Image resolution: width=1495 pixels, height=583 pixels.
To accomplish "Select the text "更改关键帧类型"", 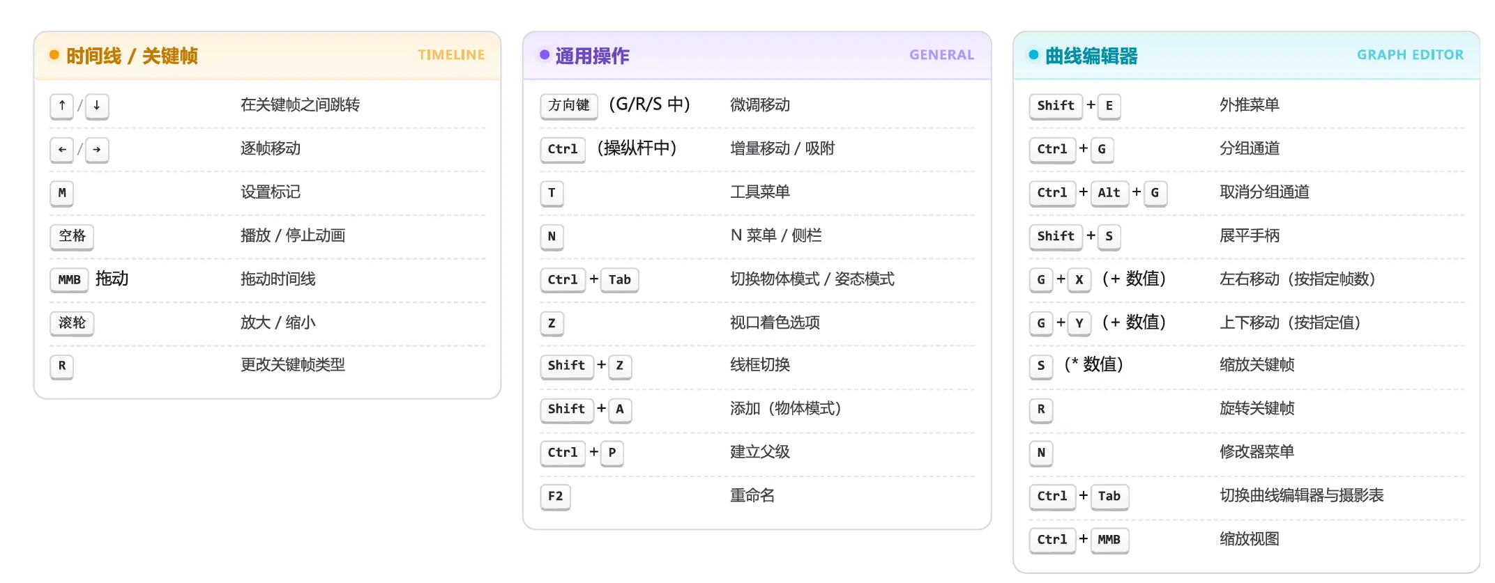I will coord(293,365).
